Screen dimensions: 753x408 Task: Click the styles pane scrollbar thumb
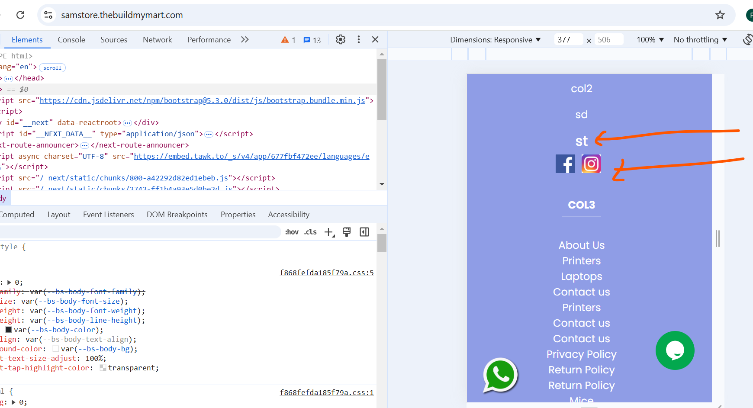pos(382,243)
